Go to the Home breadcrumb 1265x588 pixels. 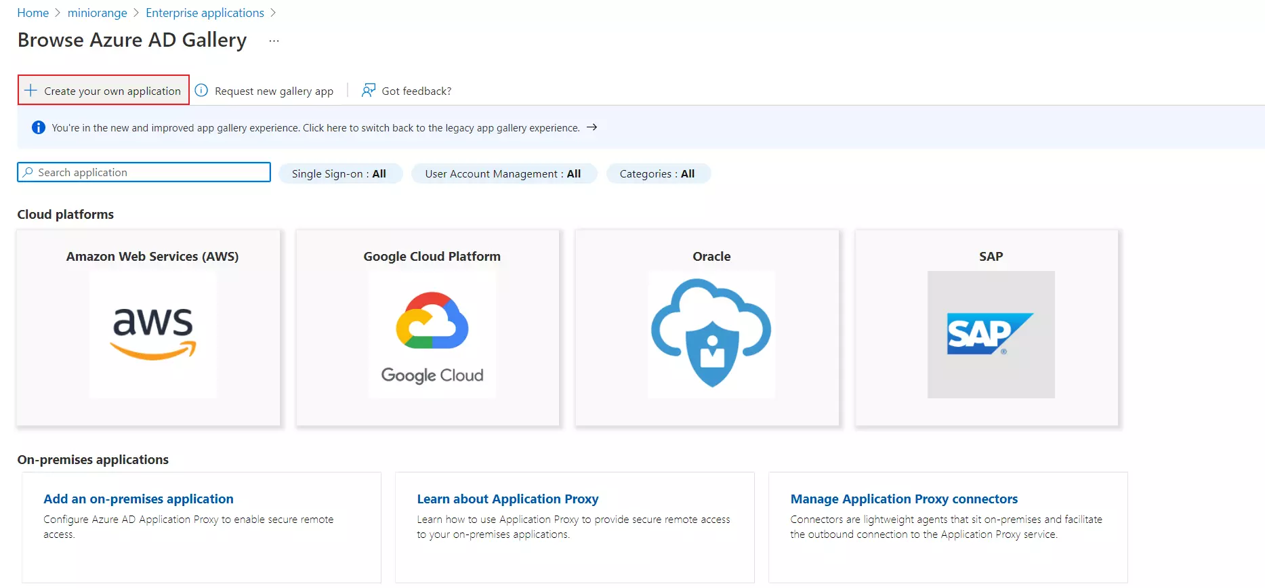(x=33, y=13)
